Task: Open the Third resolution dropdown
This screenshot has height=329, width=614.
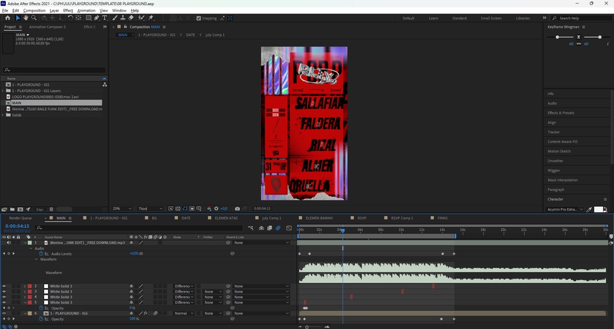Action: click(x=150, y=209)
